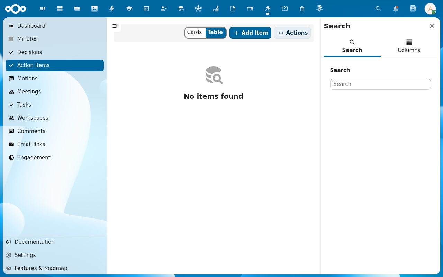Open the table layout app icon
The width and height of the screenshot is (443, 277).
point(146,9)
